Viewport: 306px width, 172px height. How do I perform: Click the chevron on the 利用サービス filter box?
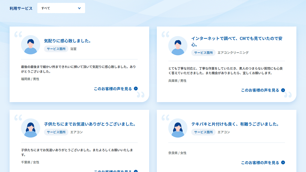click(80, 8)
